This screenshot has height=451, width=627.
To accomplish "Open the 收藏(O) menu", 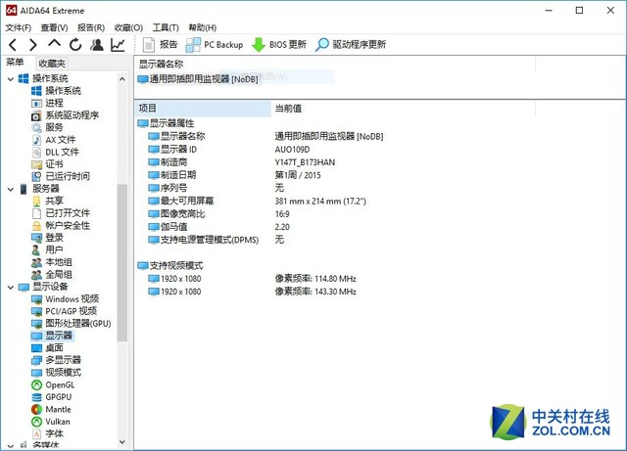I will [128, 27].
